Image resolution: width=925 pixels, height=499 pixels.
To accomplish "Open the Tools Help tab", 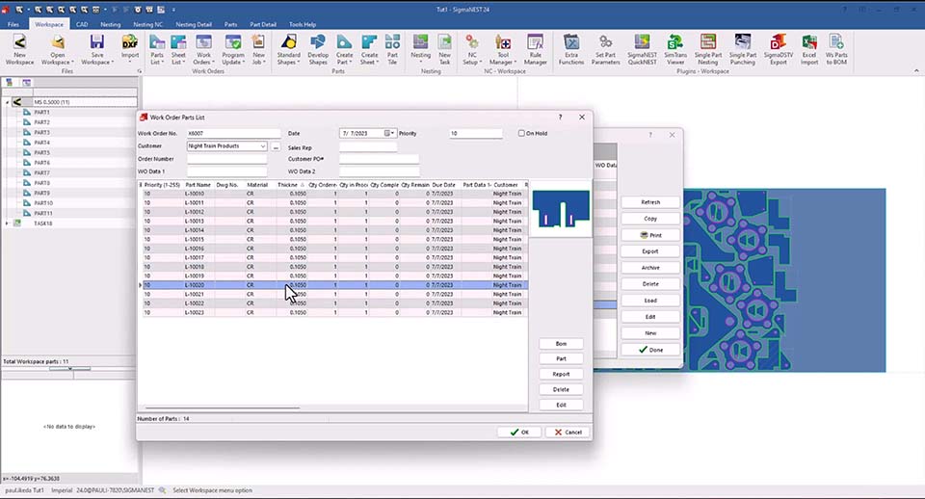I will point(303,24).
